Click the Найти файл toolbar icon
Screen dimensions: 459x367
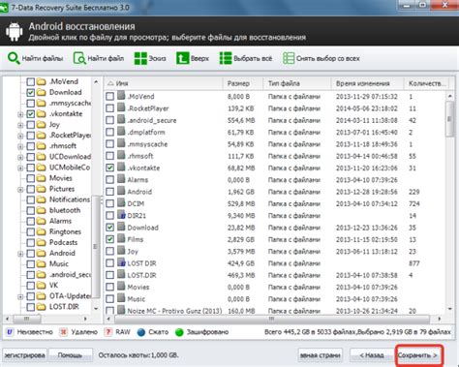(x=79, y=58)
